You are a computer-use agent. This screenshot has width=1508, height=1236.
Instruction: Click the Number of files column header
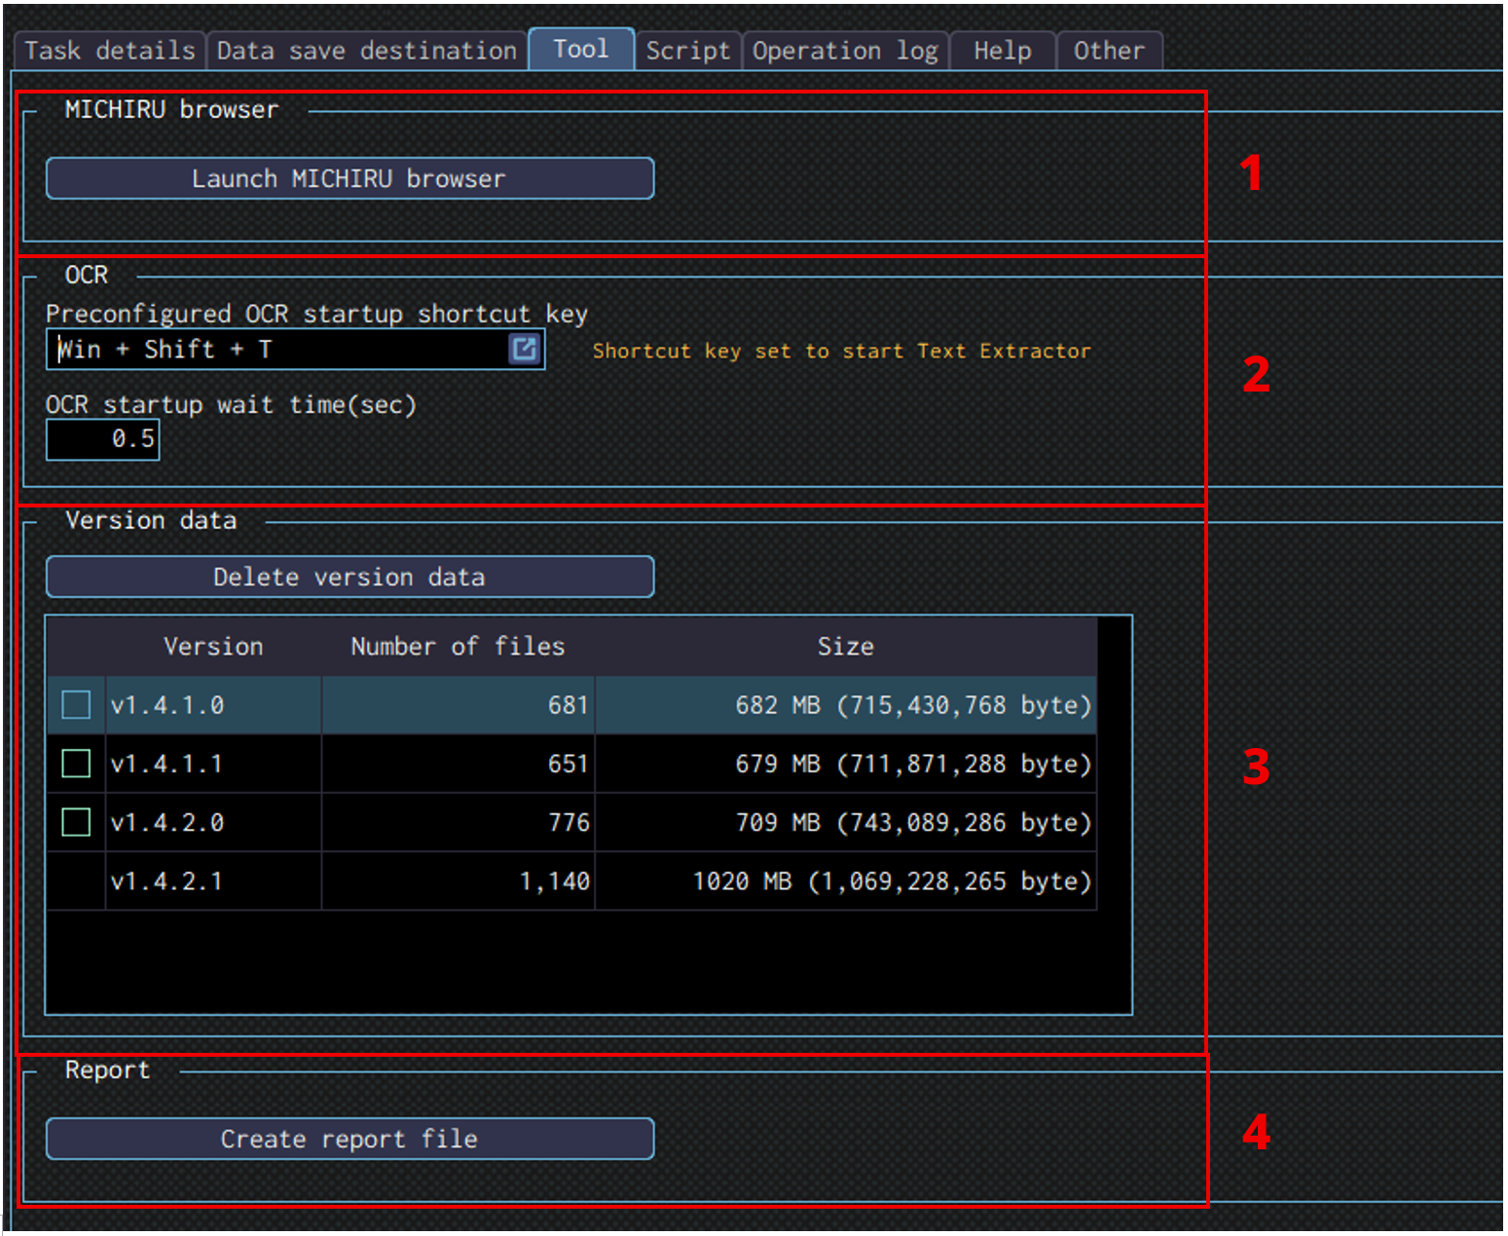pyautogui.click(x=458, y=647)
